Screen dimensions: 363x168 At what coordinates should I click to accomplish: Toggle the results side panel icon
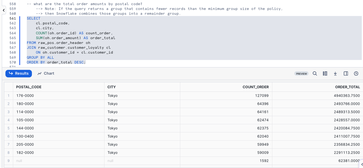[346, 73]
